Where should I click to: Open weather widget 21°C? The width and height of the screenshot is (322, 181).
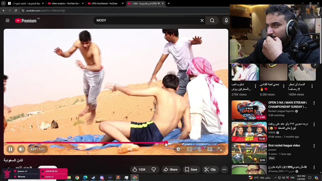[x=259, y=178]
